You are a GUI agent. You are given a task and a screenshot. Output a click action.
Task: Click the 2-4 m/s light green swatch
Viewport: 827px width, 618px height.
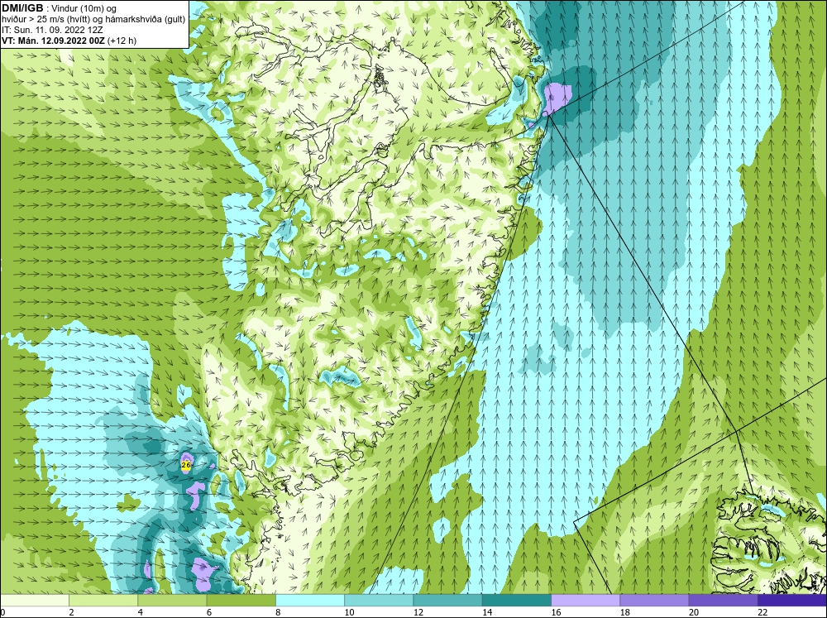point(103,600)
